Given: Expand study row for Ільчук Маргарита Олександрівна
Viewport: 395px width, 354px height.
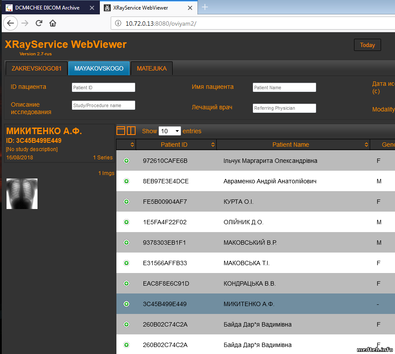Looking at the screenshot, I should [126, 161].
